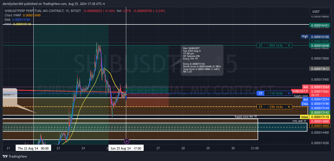The image size is (334, 161).
Task: Select the EMA indicator legend
Action: [x=17, y=20]
